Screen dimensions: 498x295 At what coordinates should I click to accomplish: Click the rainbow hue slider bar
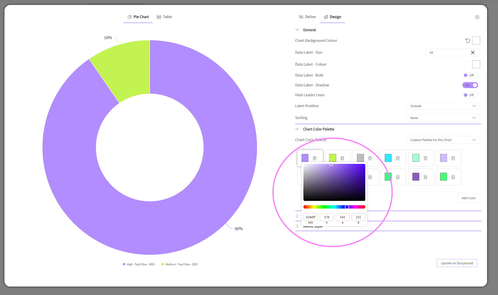pyautogui.click(x=324, y=207)
